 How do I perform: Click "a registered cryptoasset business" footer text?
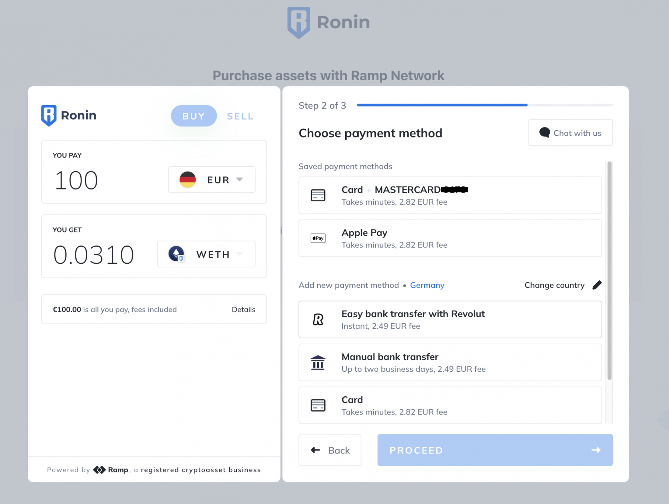point(197,470)
